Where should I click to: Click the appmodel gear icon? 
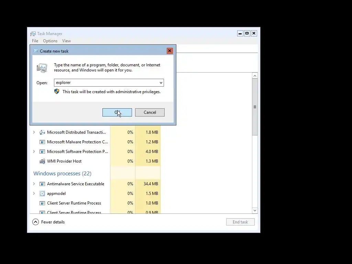pyautogui.click(x=42, y=194)
